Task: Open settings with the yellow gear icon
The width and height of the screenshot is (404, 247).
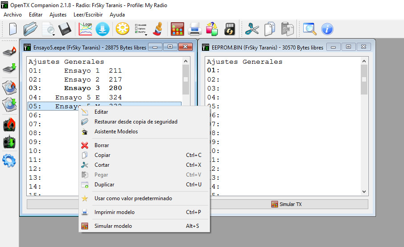Action: coord(122,29)
